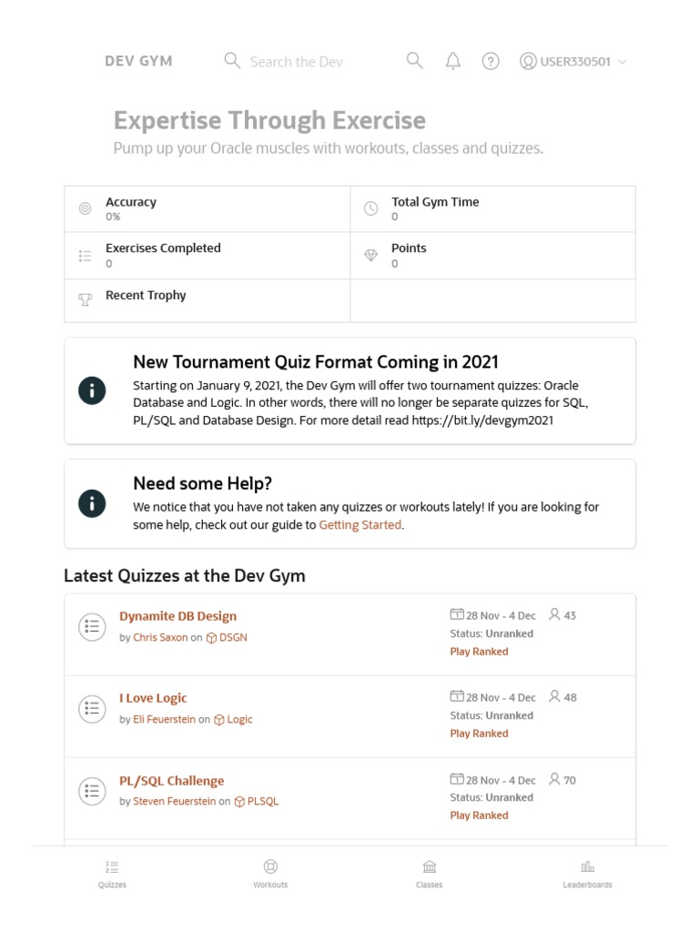
Task: Expand the USER330501 account dropdown
Action: [x=573, y=62]
